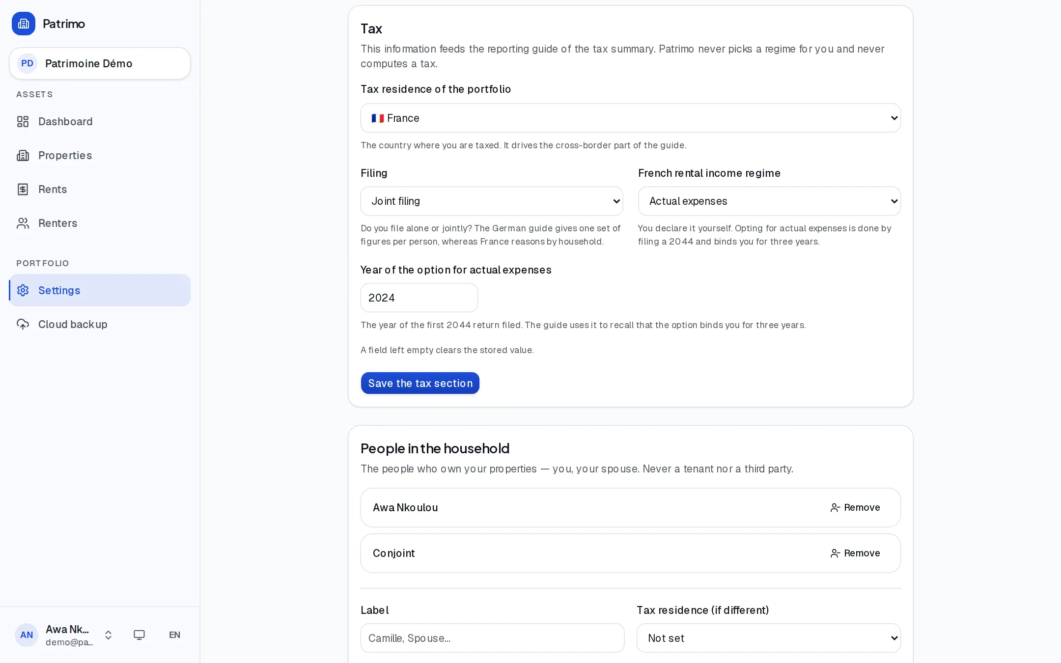The width and height of the screenshot is (1061, 663).
Task: Expand the Filing dropdown
Action: tap(492, 201)
